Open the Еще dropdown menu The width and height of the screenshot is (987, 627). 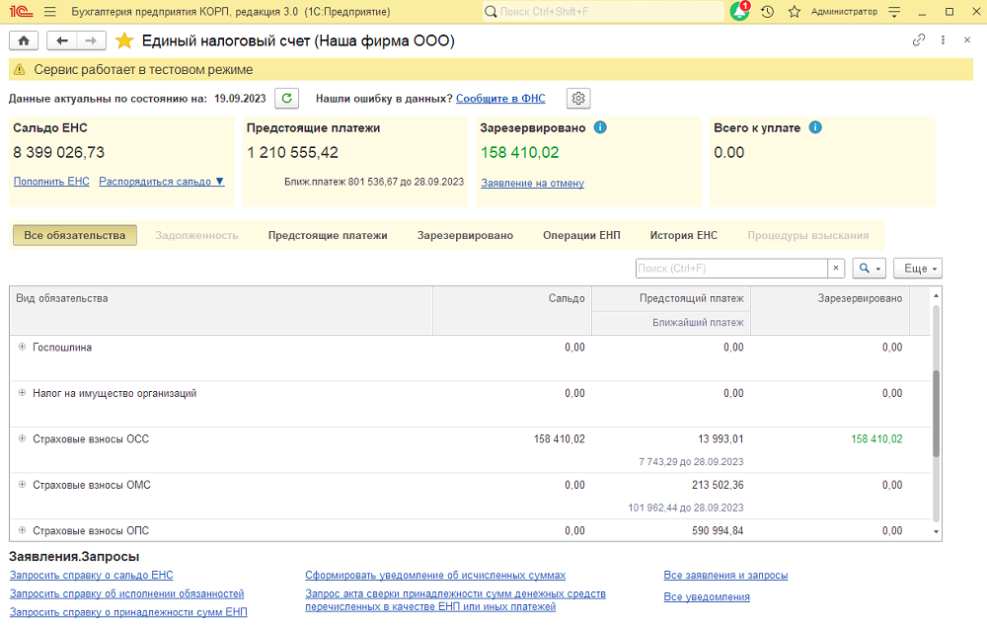click(x=917, y=269)
